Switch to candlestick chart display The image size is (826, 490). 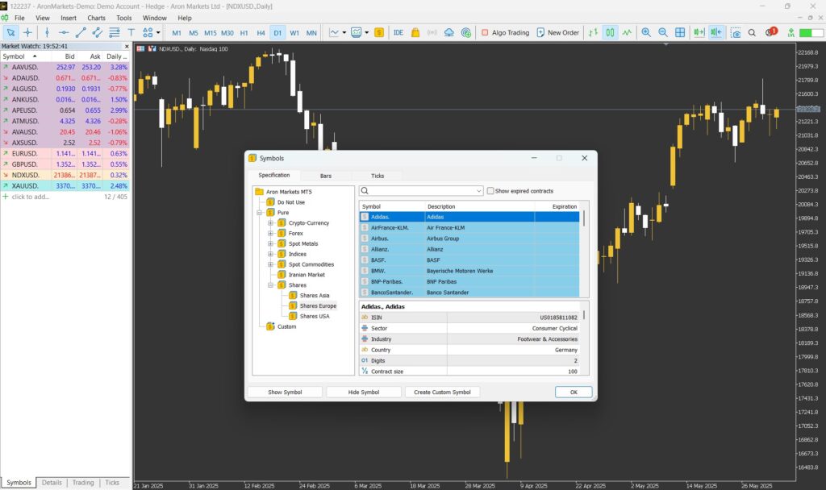pyautogui.click(x=610, y=32)
